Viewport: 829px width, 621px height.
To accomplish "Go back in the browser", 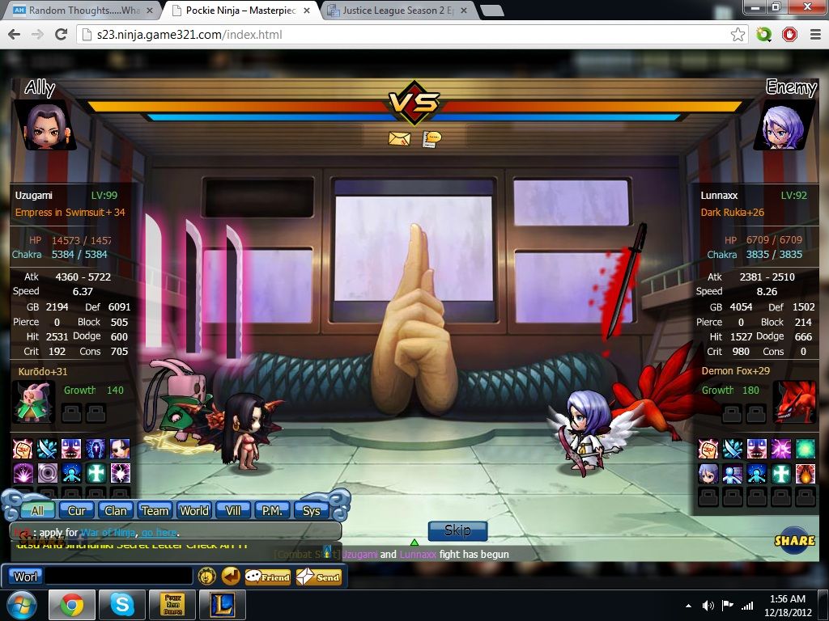I will coord(15,35).
